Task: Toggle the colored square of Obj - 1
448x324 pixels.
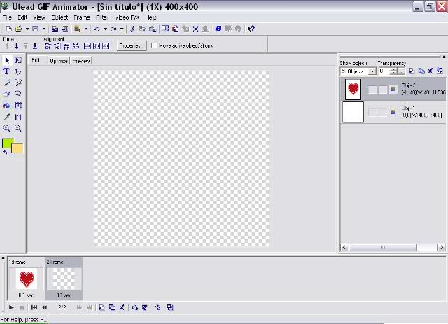Action: click(x=393, y=112)
